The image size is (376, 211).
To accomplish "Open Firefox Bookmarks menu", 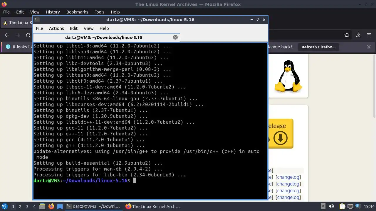I will click(77, 12).
